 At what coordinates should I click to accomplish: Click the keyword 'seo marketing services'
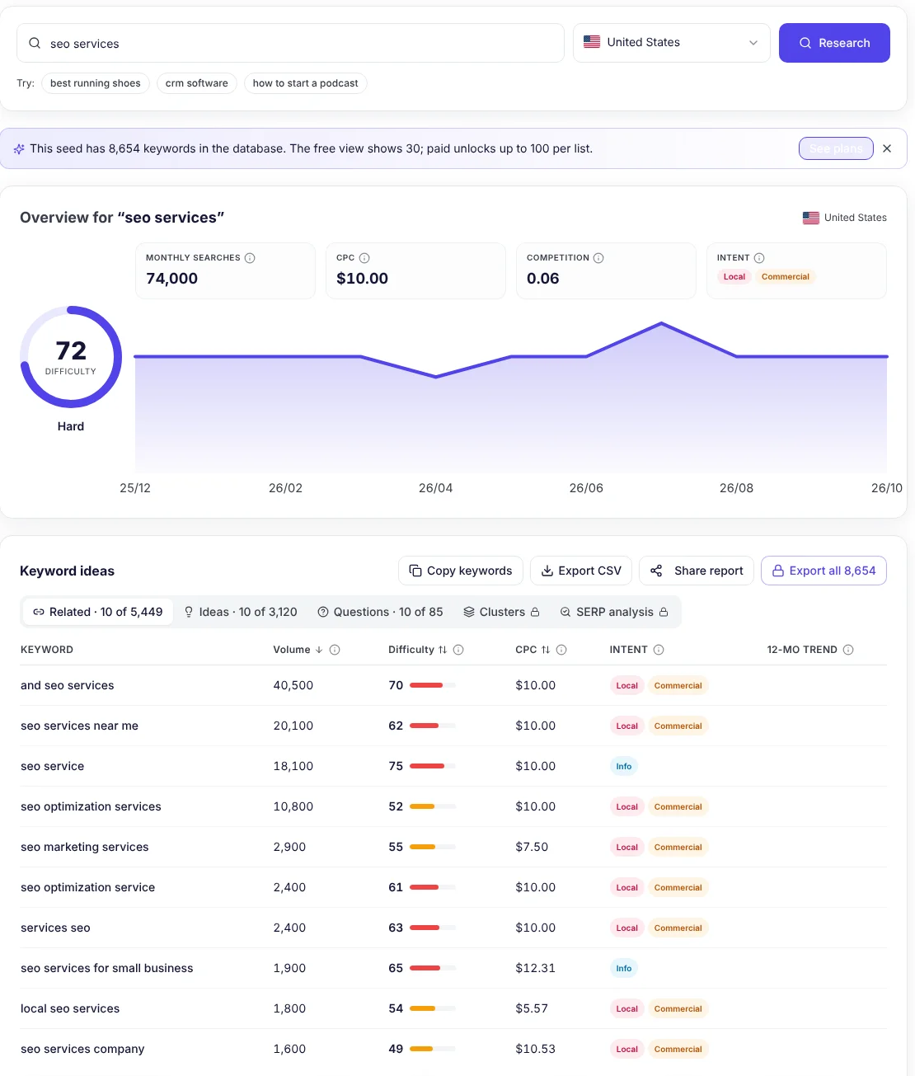(85, 847)
